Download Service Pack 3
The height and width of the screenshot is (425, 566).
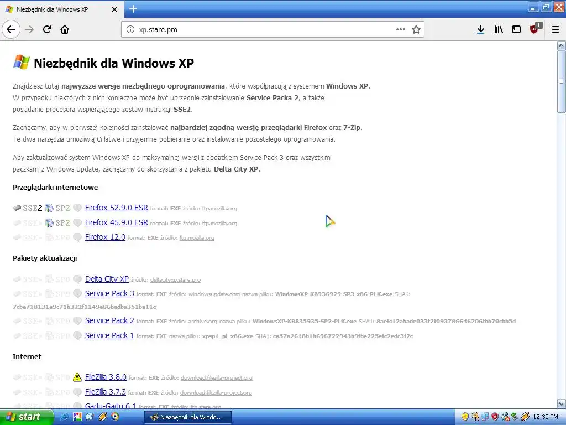[x=109, y=293]
